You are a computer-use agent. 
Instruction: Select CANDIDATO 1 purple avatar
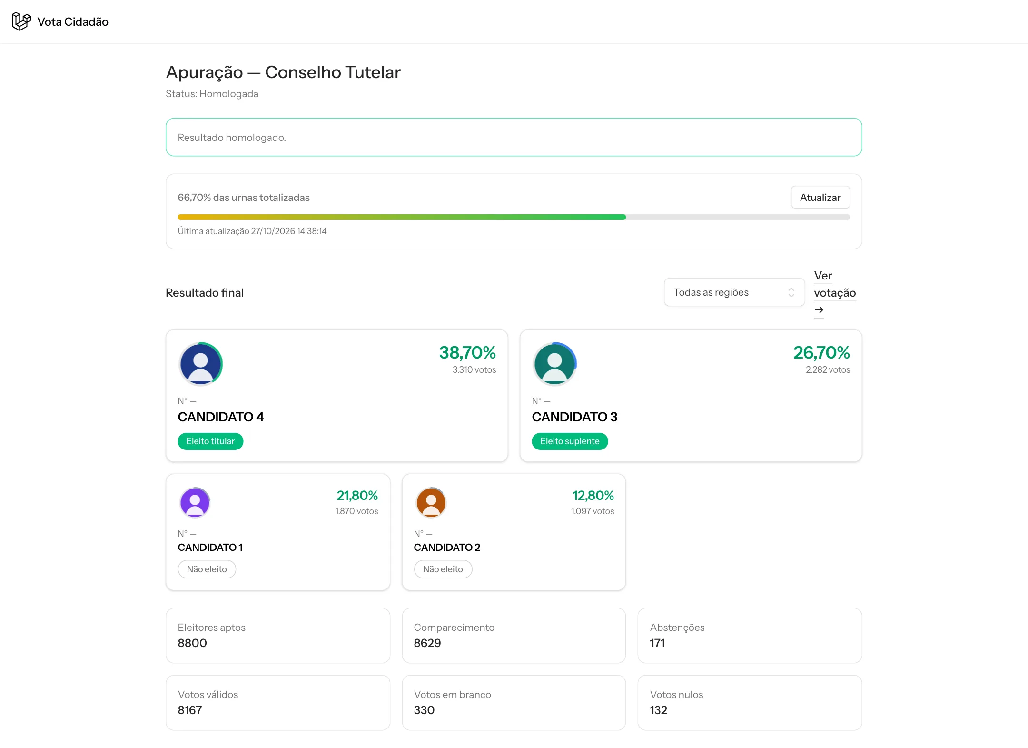point(195,502)
